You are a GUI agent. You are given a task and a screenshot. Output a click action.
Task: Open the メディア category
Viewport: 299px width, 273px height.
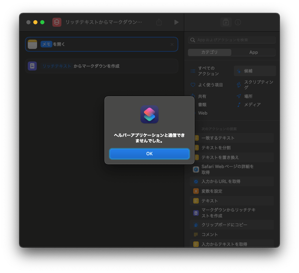[252, 105]
